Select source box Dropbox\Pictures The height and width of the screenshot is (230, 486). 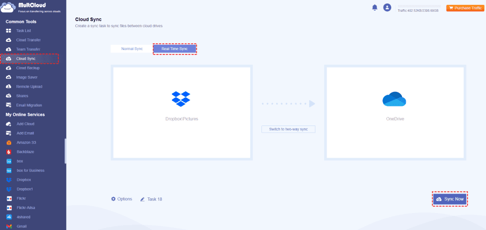182,112
